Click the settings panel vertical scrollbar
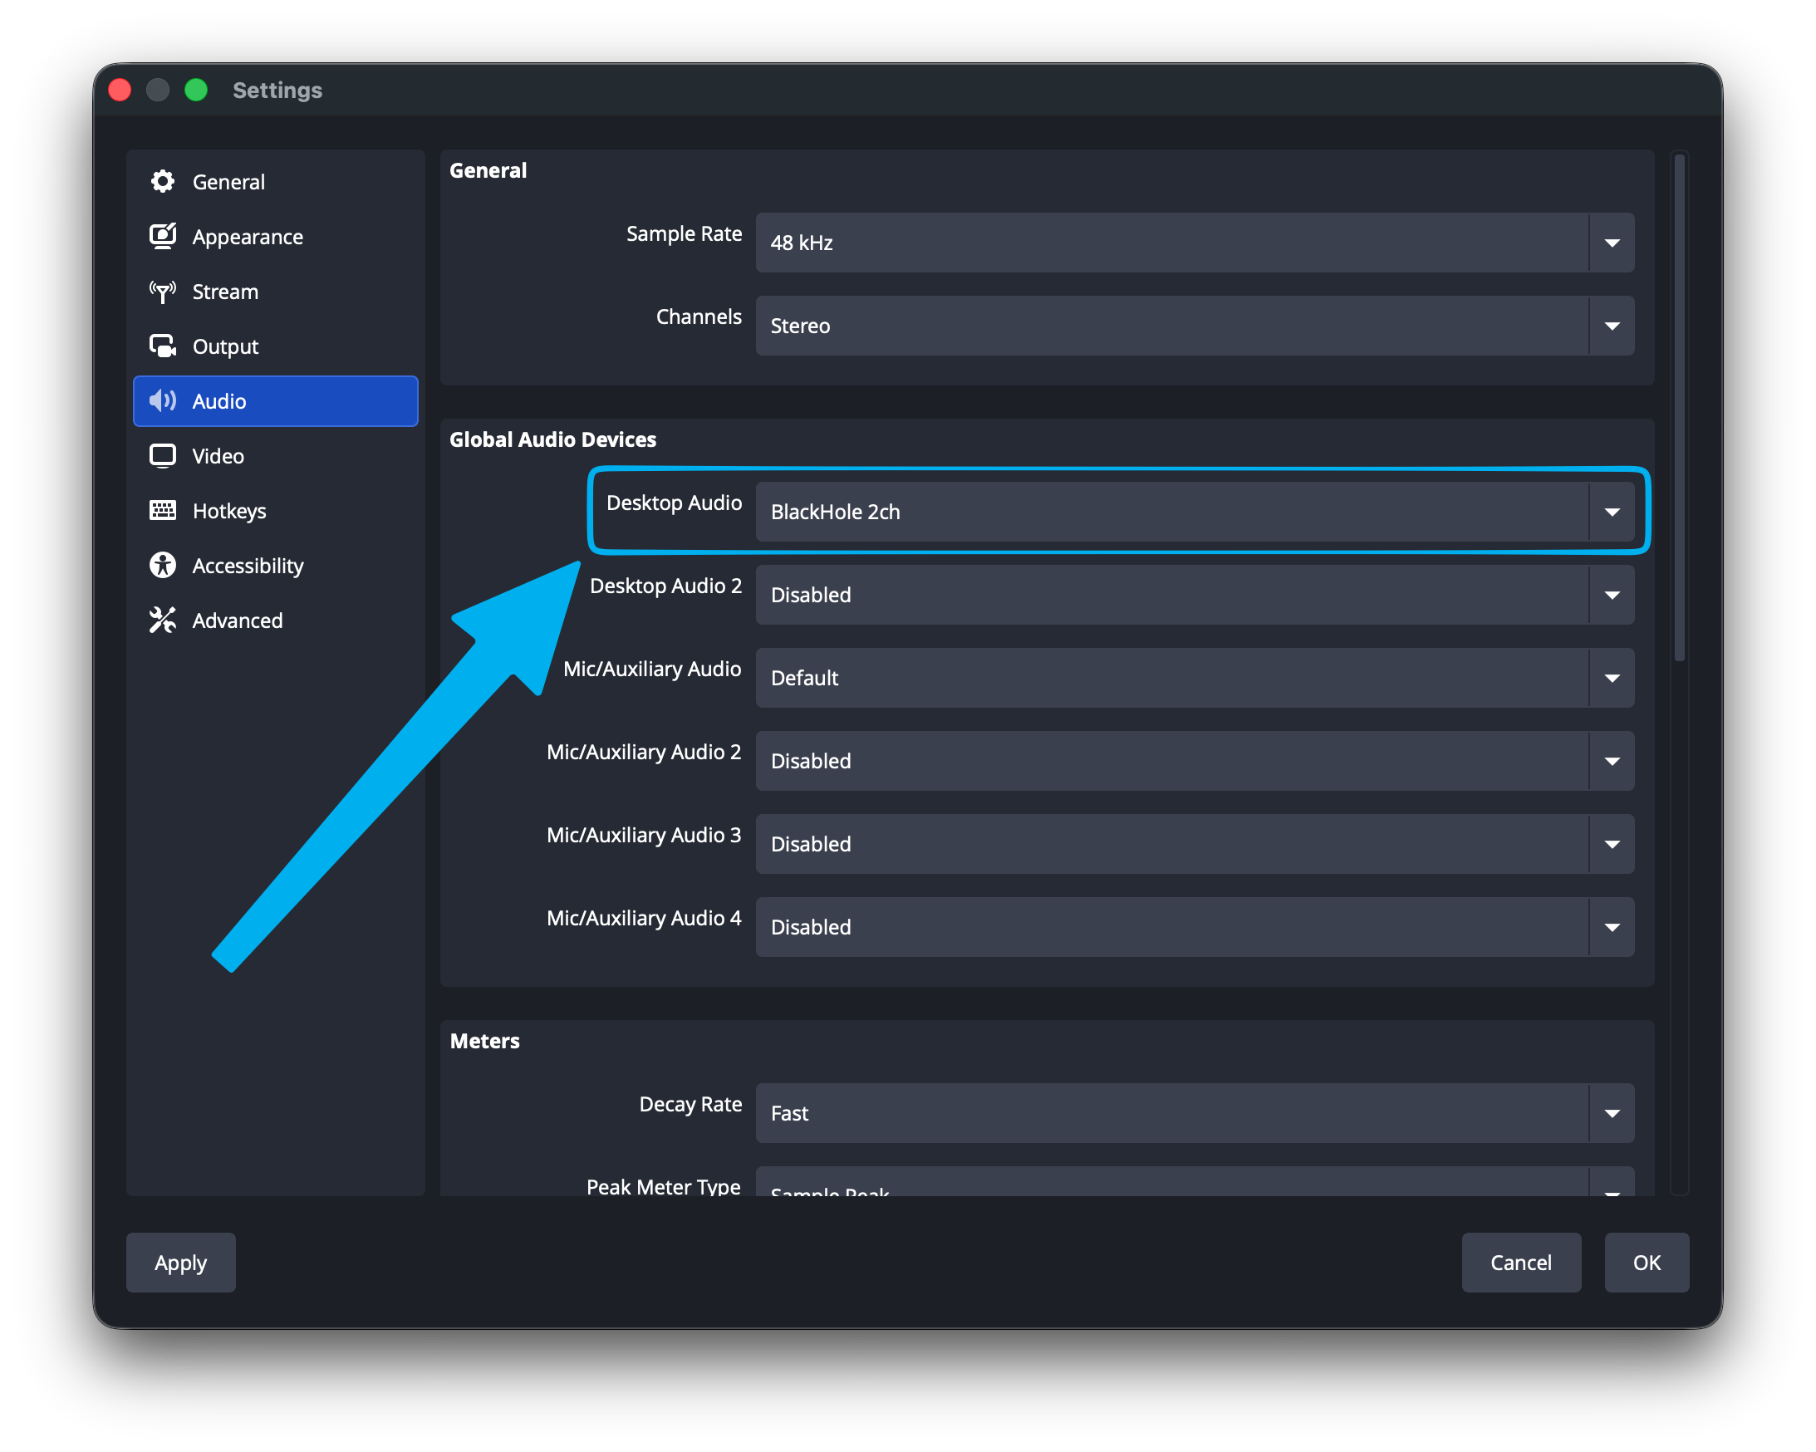Viewport: 1816px width, 1452px height. pyautogui.click(x=1679, y=408)
